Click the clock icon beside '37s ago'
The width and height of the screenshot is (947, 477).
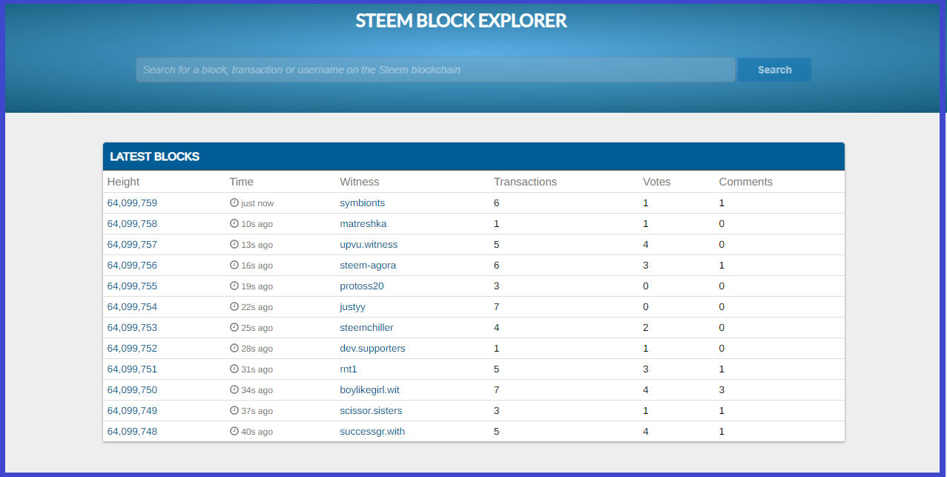(x=234, y=410)
